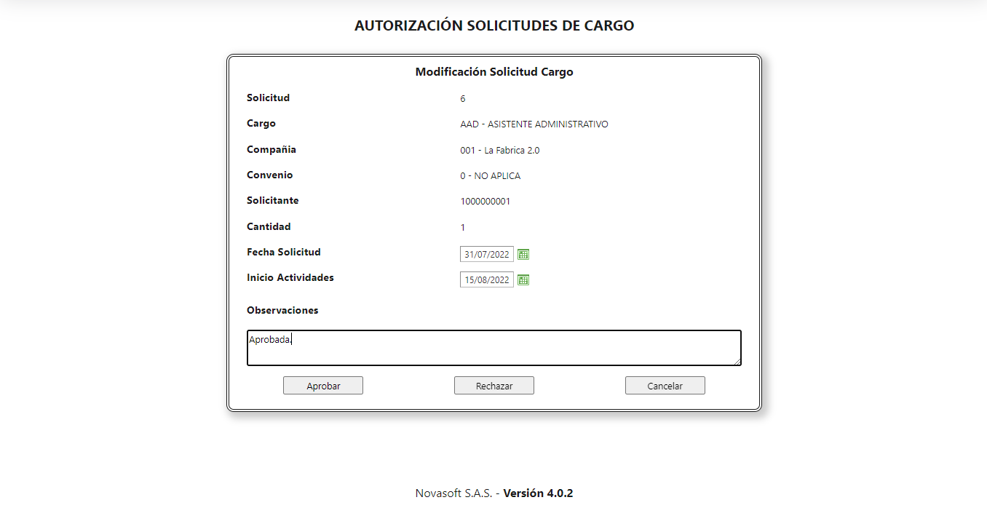Click the Rechazar button

(494, 385)
